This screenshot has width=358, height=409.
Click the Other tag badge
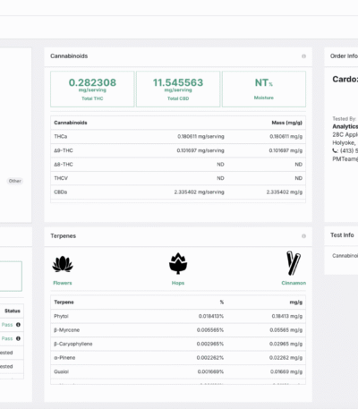[15, 181]
